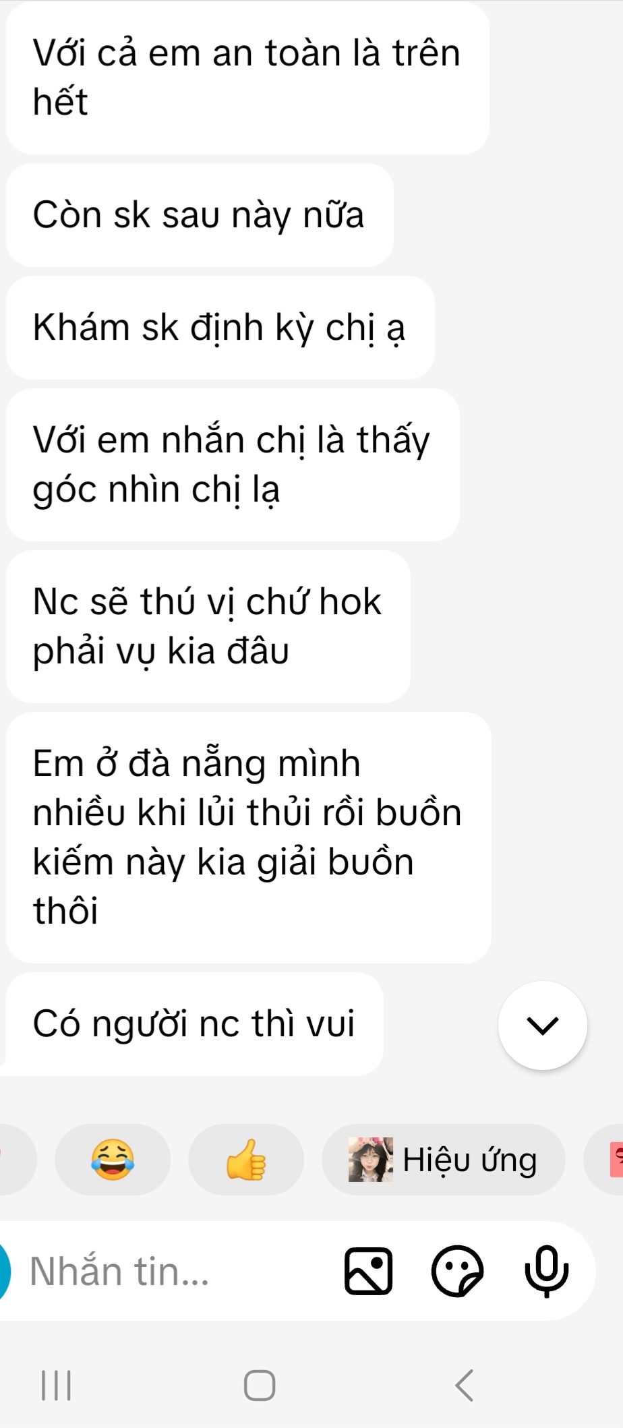Tap the Android home button
This screenshot has width=623, height=1428.
coord(260,1386)
